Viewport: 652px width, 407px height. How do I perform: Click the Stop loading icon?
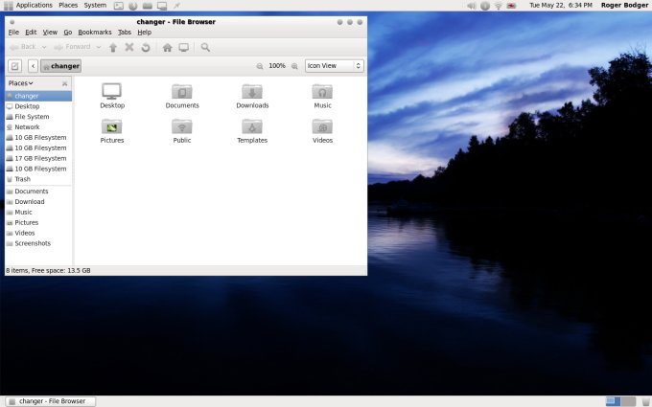[x=129, y=47]
